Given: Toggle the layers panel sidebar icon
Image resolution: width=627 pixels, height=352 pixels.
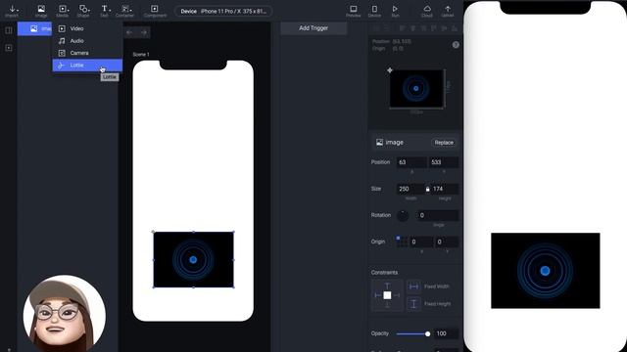Looking at the screenshot, I should [9, 30].
